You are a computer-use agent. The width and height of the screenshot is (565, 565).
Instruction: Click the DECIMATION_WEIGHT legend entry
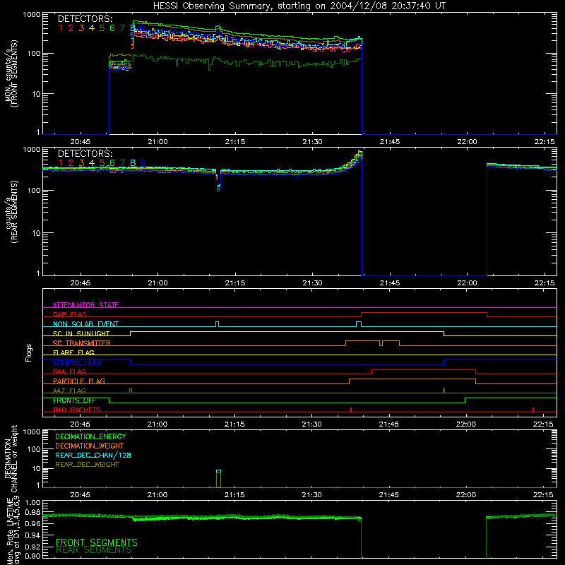[x=90, y=446]
